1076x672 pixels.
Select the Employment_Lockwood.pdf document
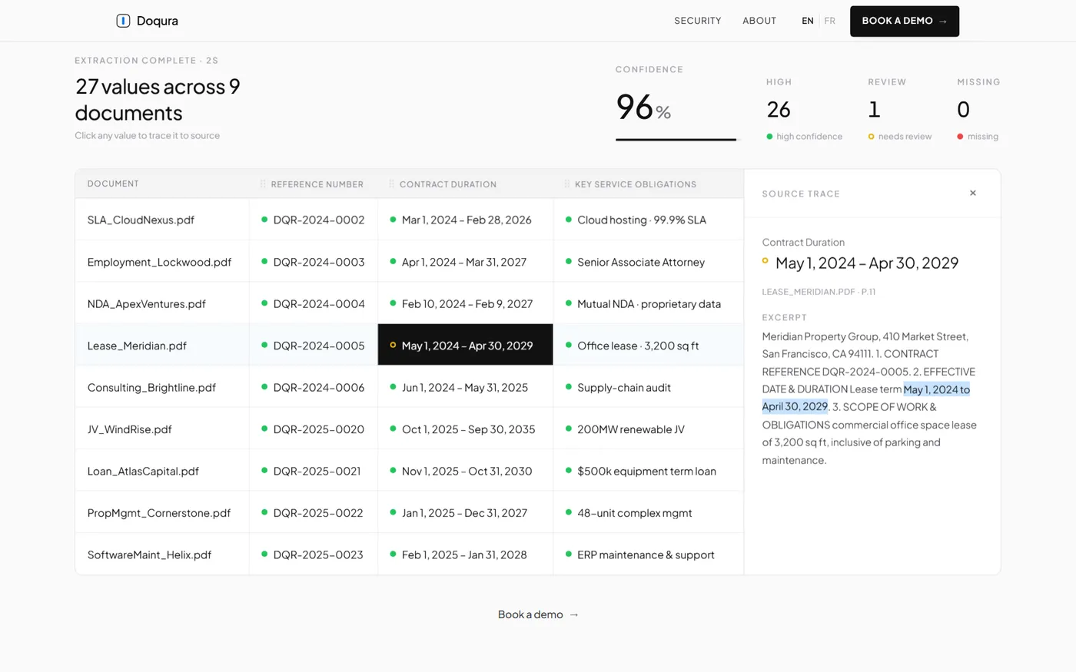point(159,262)
